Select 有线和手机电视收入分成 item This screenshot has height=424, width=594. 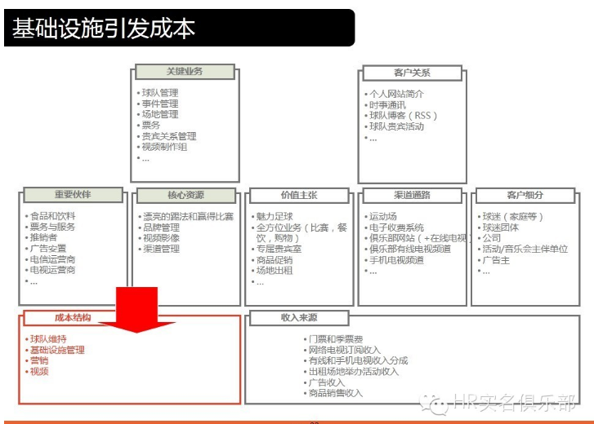pyautogui.click(x=359, y=360)
